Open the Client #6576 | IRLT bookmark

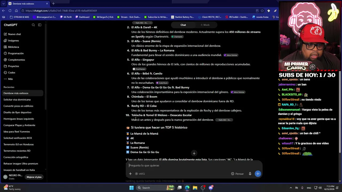210,17
